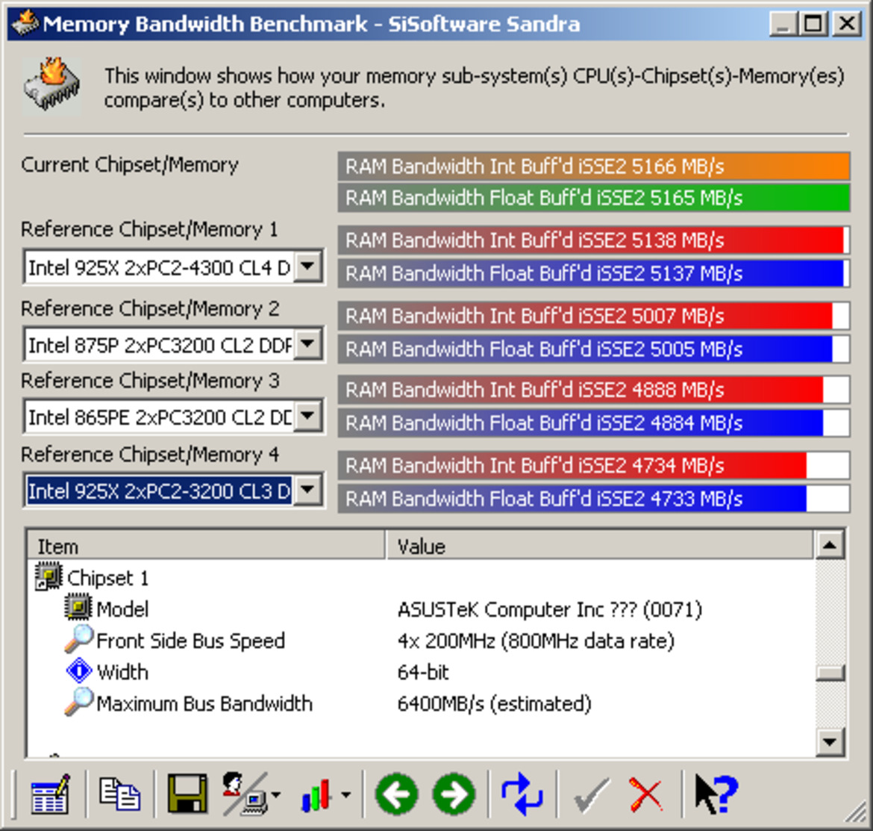Viewport: 873px width, 831px height.
Task: Click the grey checkmark OK icon
Action: [591, 795]
